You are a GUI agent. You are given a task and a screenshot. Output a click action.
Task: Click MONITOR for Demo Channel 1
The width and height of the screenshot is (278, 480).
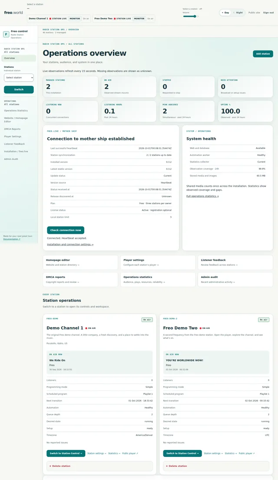(x=75, y=18)
